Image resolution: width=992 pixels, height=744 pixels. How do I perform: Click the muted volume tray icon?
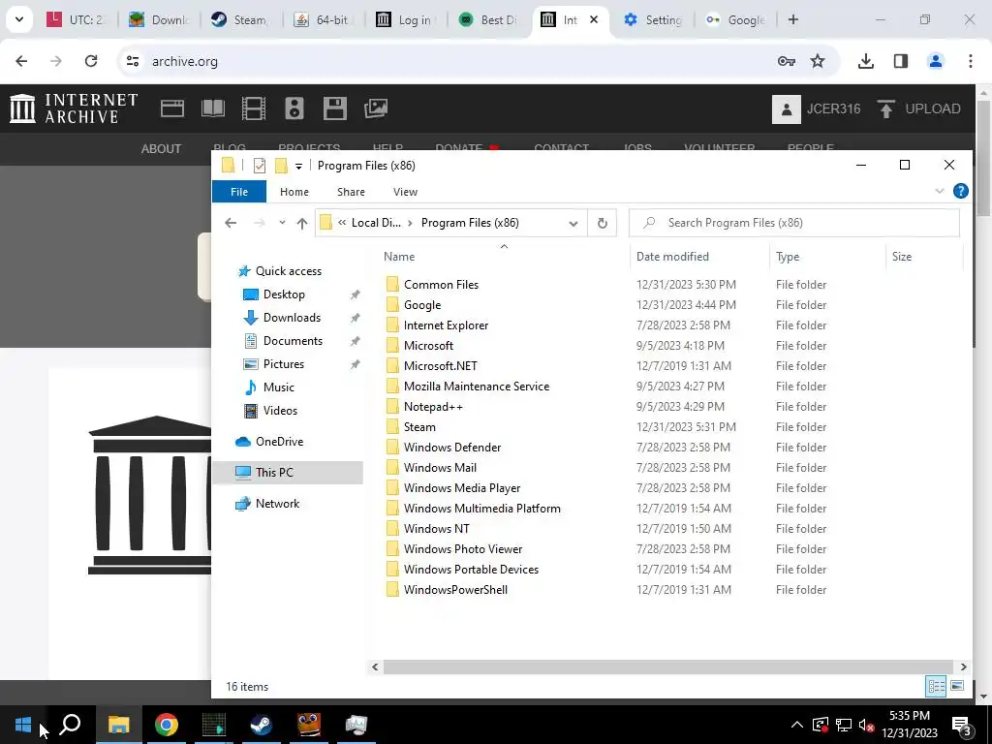point(866,725)
